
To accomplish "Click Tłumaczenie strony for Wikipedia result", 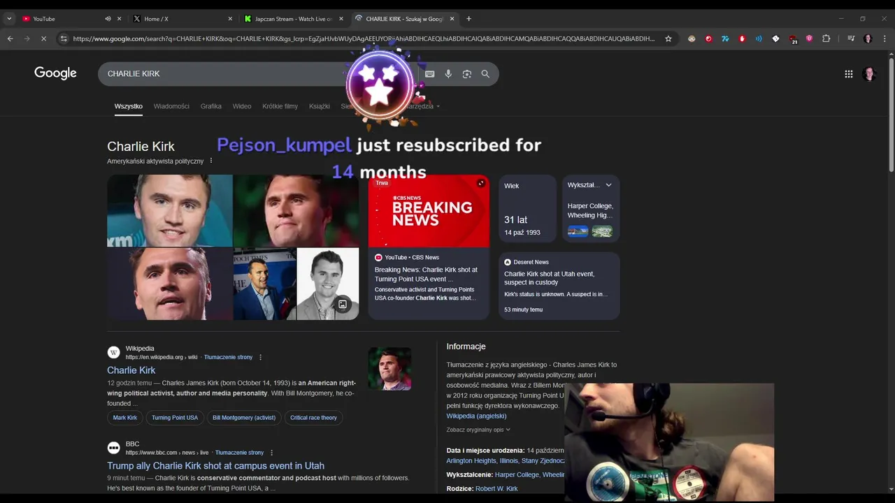I will pyautogui.click(x=228, y=357).
